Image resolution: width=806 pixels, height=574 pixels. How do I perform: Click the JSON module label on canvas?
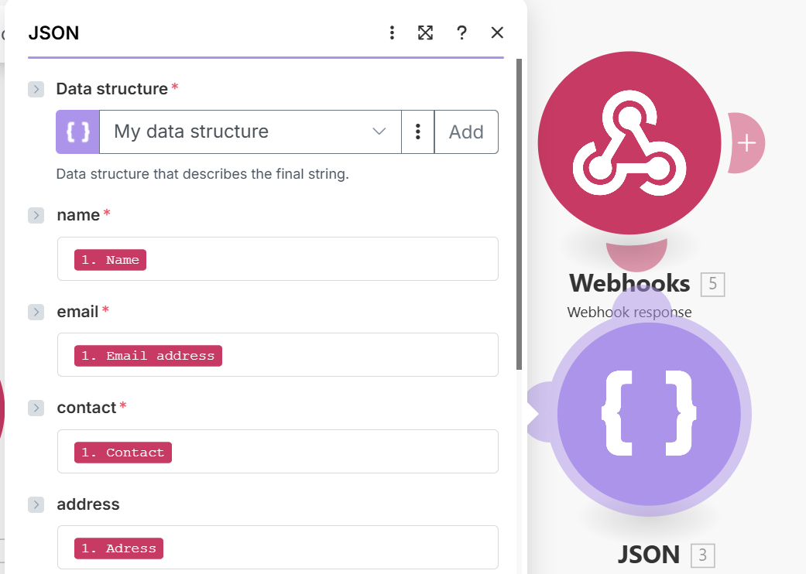pyautogui.click(x=649, y=555)
